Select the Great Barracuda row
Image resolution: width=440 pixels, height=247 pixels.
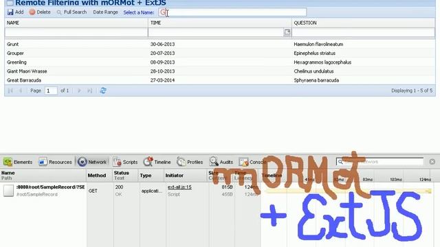(x=220, y=80)
